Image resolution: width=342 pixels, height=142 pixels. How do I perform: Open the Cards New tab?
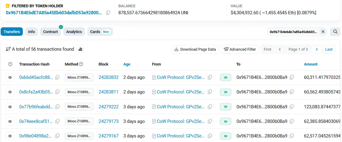pyautogui.click(x=100, y=32)
